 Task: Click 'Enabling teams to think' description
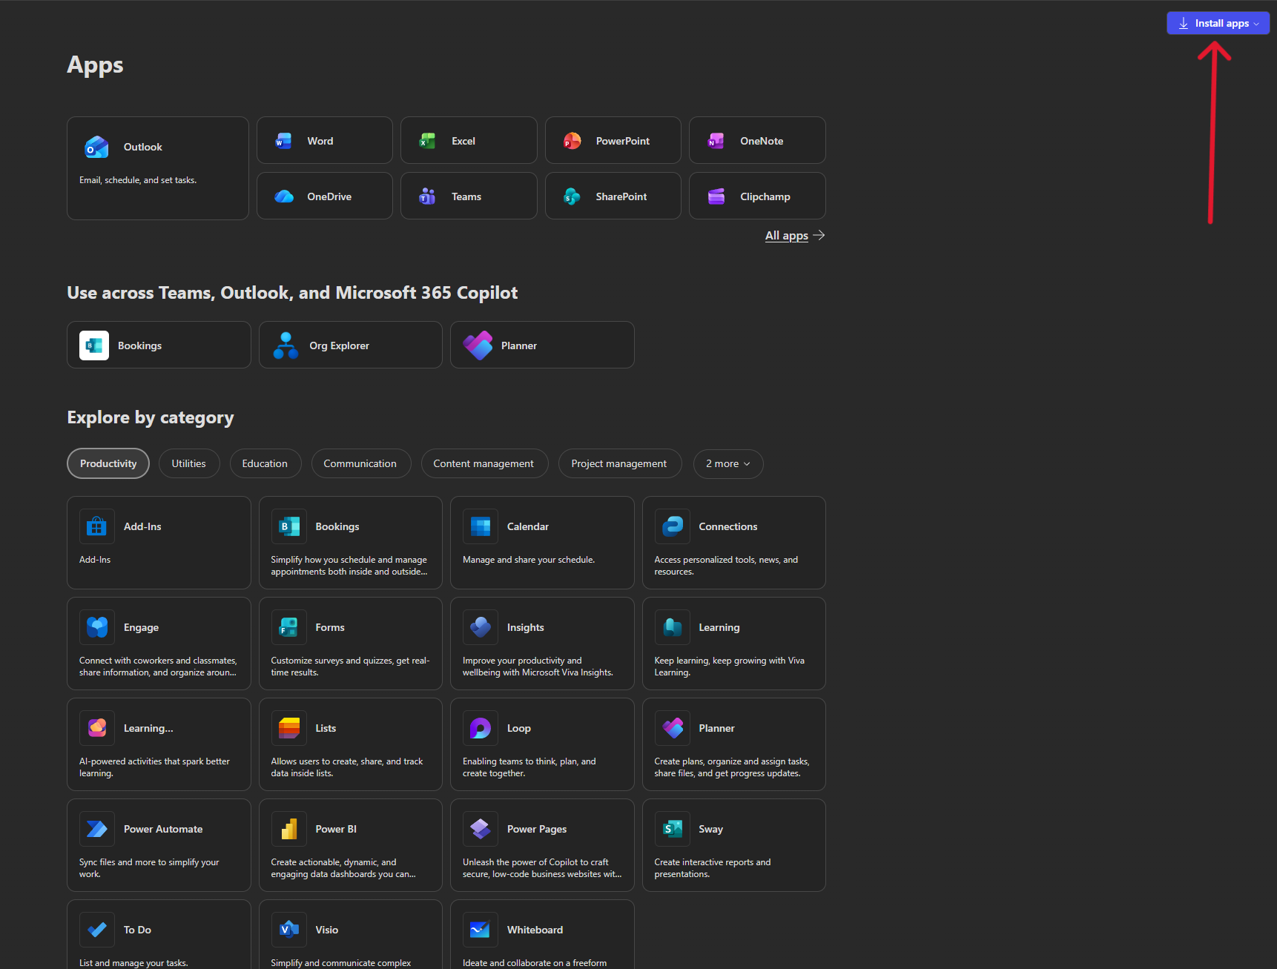click(529, 767)
